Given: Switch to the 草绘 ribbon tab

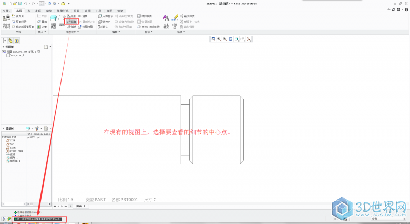Looking at the screenshot, I should 49,11.
